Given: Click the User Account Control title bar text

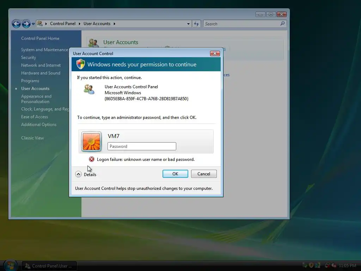Looking at the screenshot, I should coord(93,54).
